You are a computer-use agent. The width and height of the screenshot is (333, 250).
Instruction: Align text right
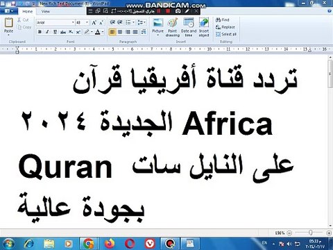128,32
